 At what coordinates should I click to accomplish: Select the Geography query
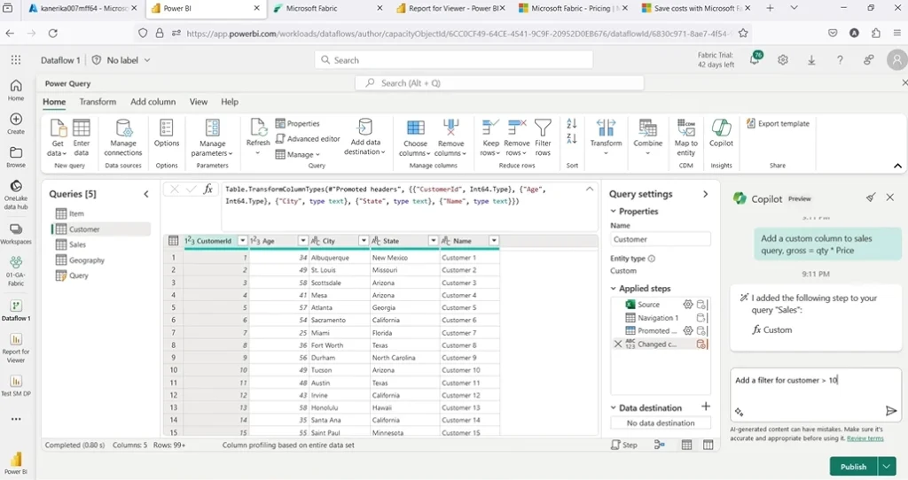click(x=86, y=260)
